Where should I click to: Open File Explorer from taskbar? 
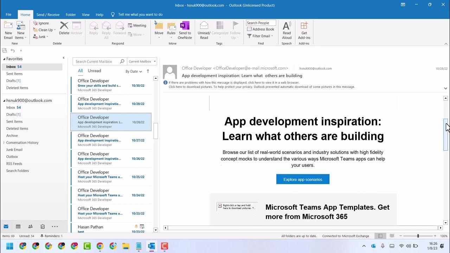click(126, 246)
